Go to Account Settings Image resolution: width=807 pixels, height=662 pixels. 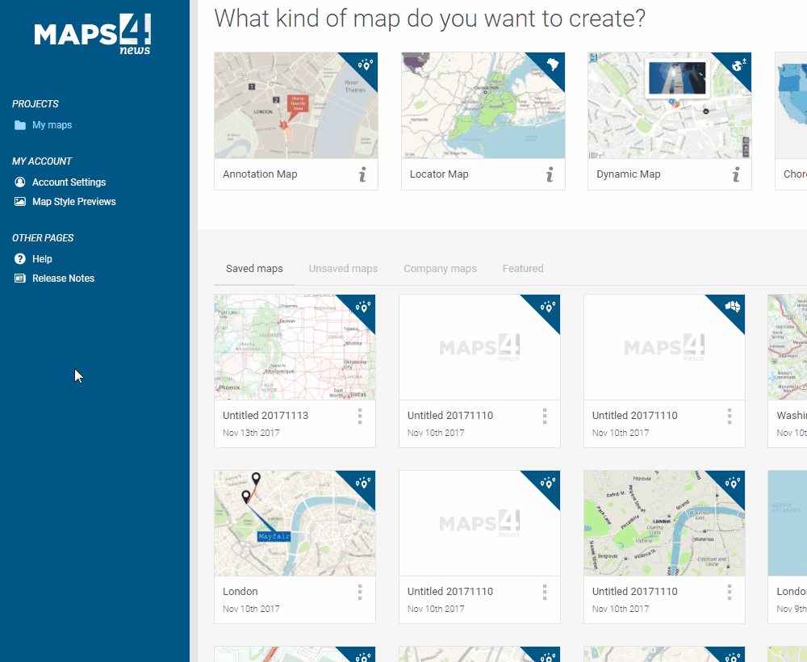[x=69, y=182]
